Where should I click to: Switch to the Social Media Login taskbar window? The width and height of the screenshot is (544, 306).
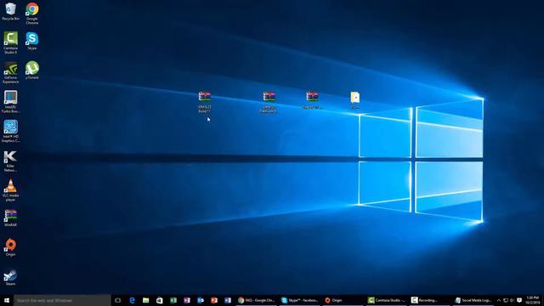click(473, 300)
